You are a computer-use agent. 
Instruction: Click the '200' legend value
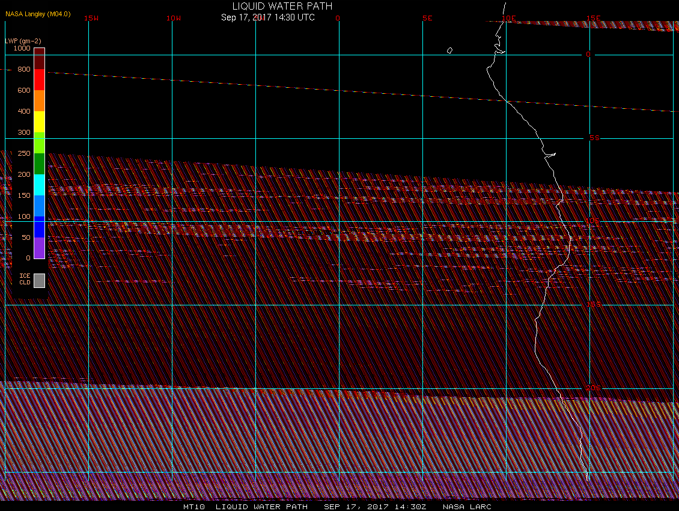coord(24,174)
